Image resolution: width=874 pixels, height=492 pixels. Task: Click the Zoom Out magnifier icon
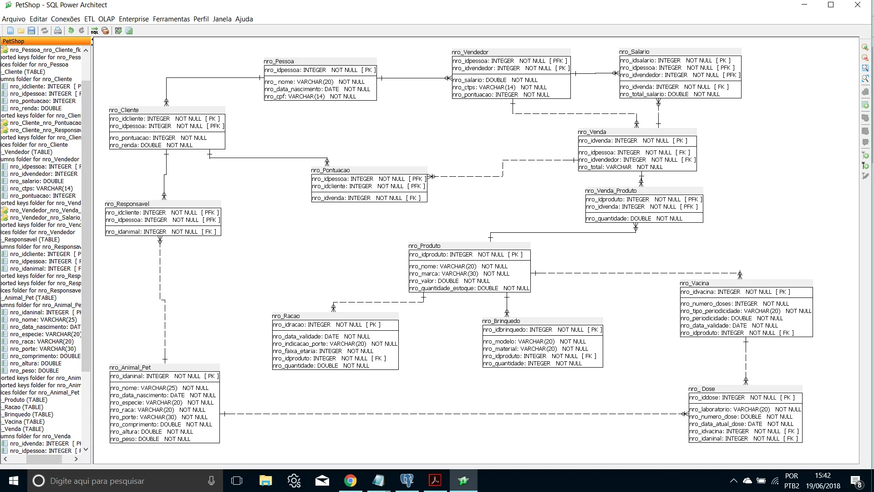click(865, 58)
